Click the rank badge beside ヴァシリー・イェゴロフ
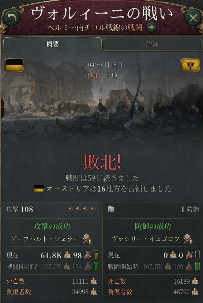The height and width of the screenshot is (303, 203). (x=188, y=239)
